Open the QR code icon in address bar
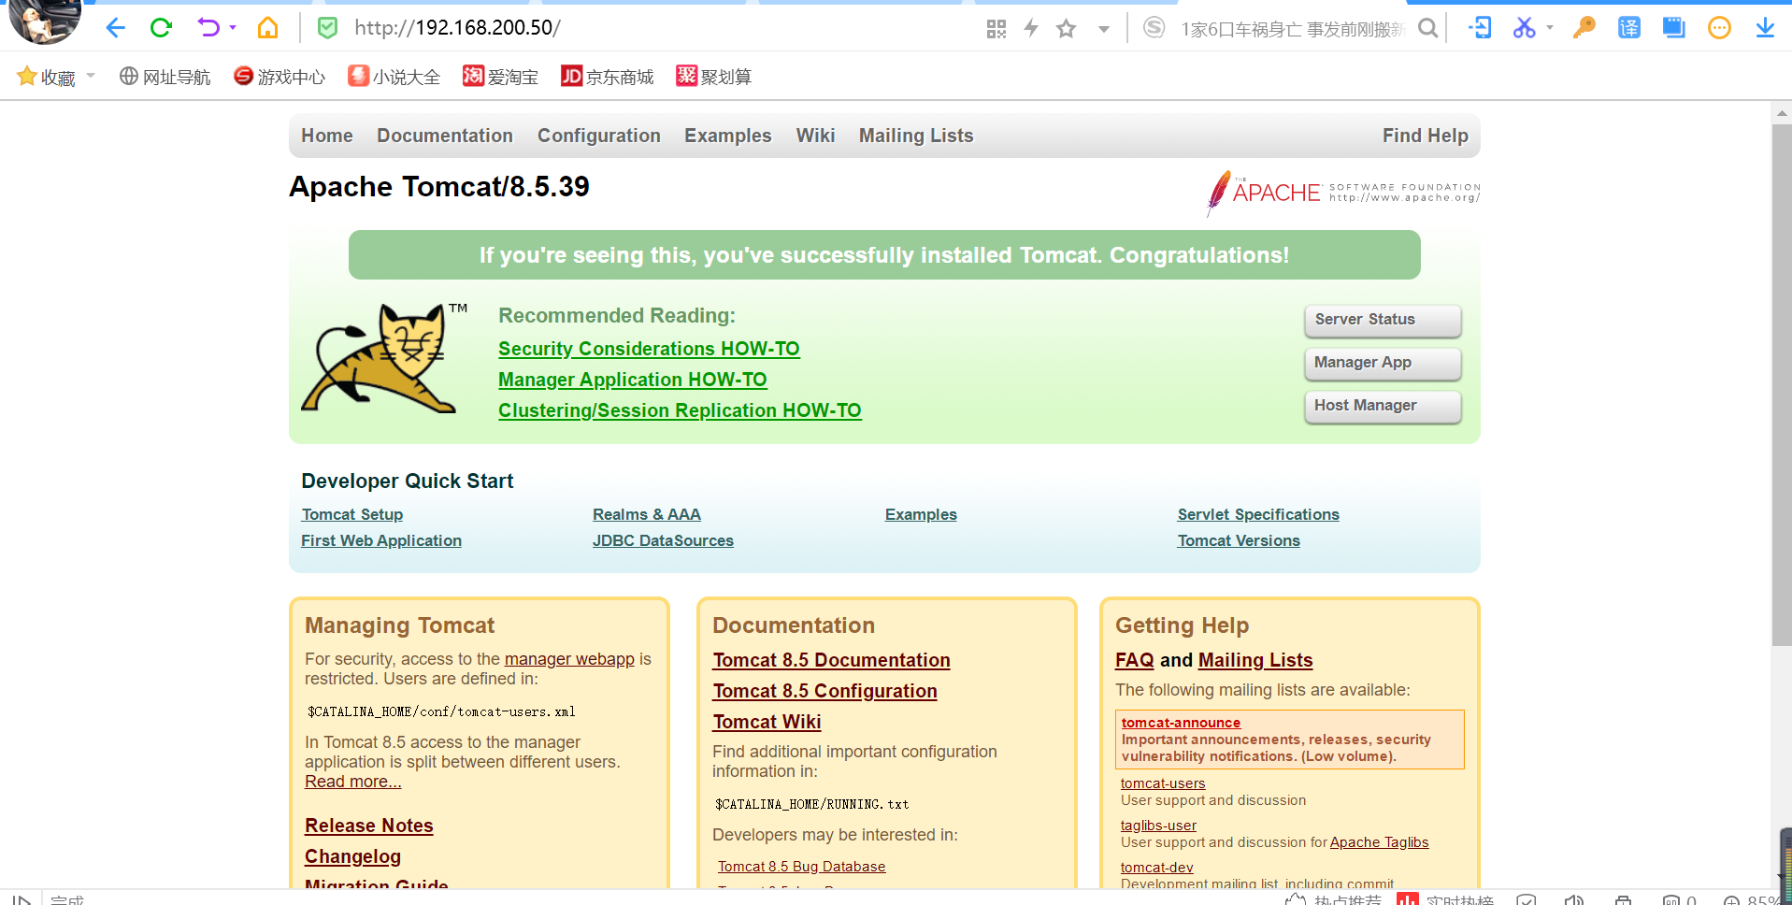 (x=996, y=29)
